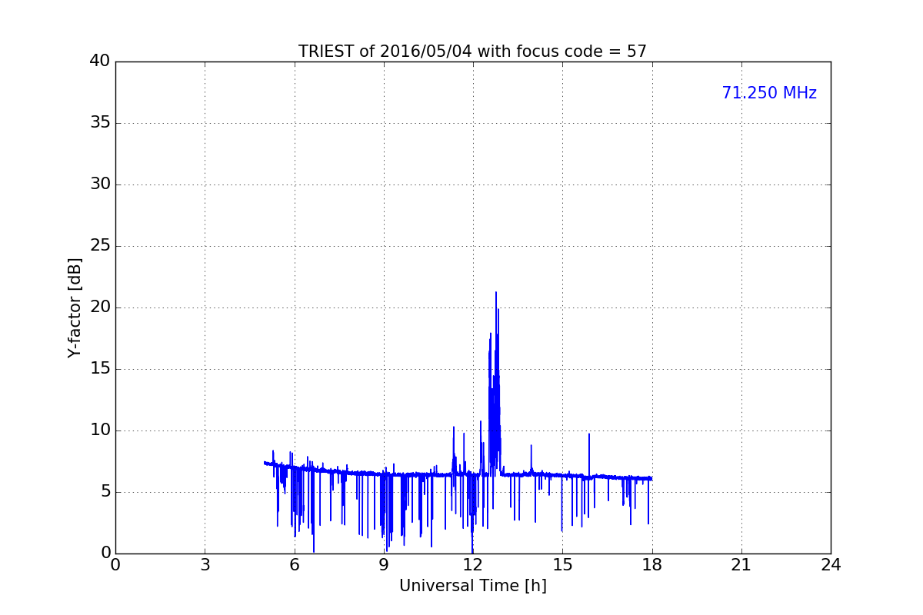
Task: Click the y-axis tick label 5
Action: point(105,492)
